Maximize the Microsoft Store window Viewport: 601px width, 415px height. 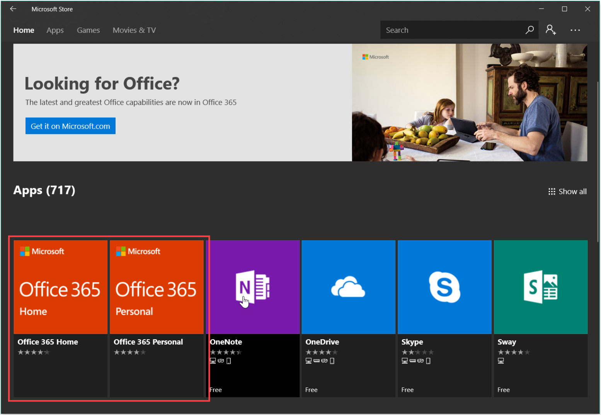pos(564,9)
